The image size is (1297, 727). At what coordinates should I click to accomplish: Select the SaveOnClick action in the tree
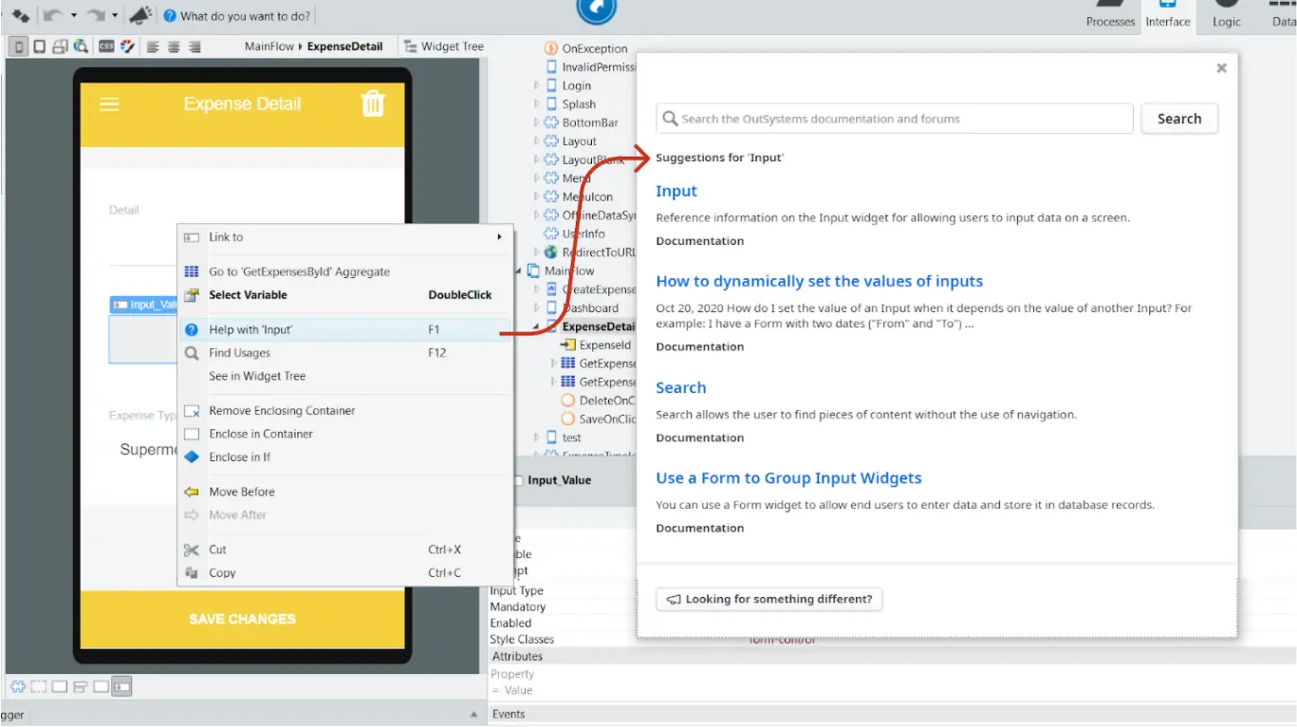598,419
